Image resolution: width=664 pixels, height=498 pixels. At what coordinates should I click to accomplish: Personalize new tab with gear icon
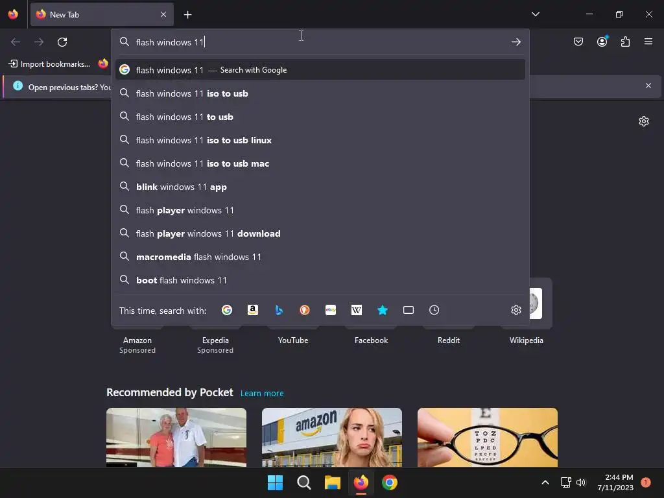click(x=644, y=121)
